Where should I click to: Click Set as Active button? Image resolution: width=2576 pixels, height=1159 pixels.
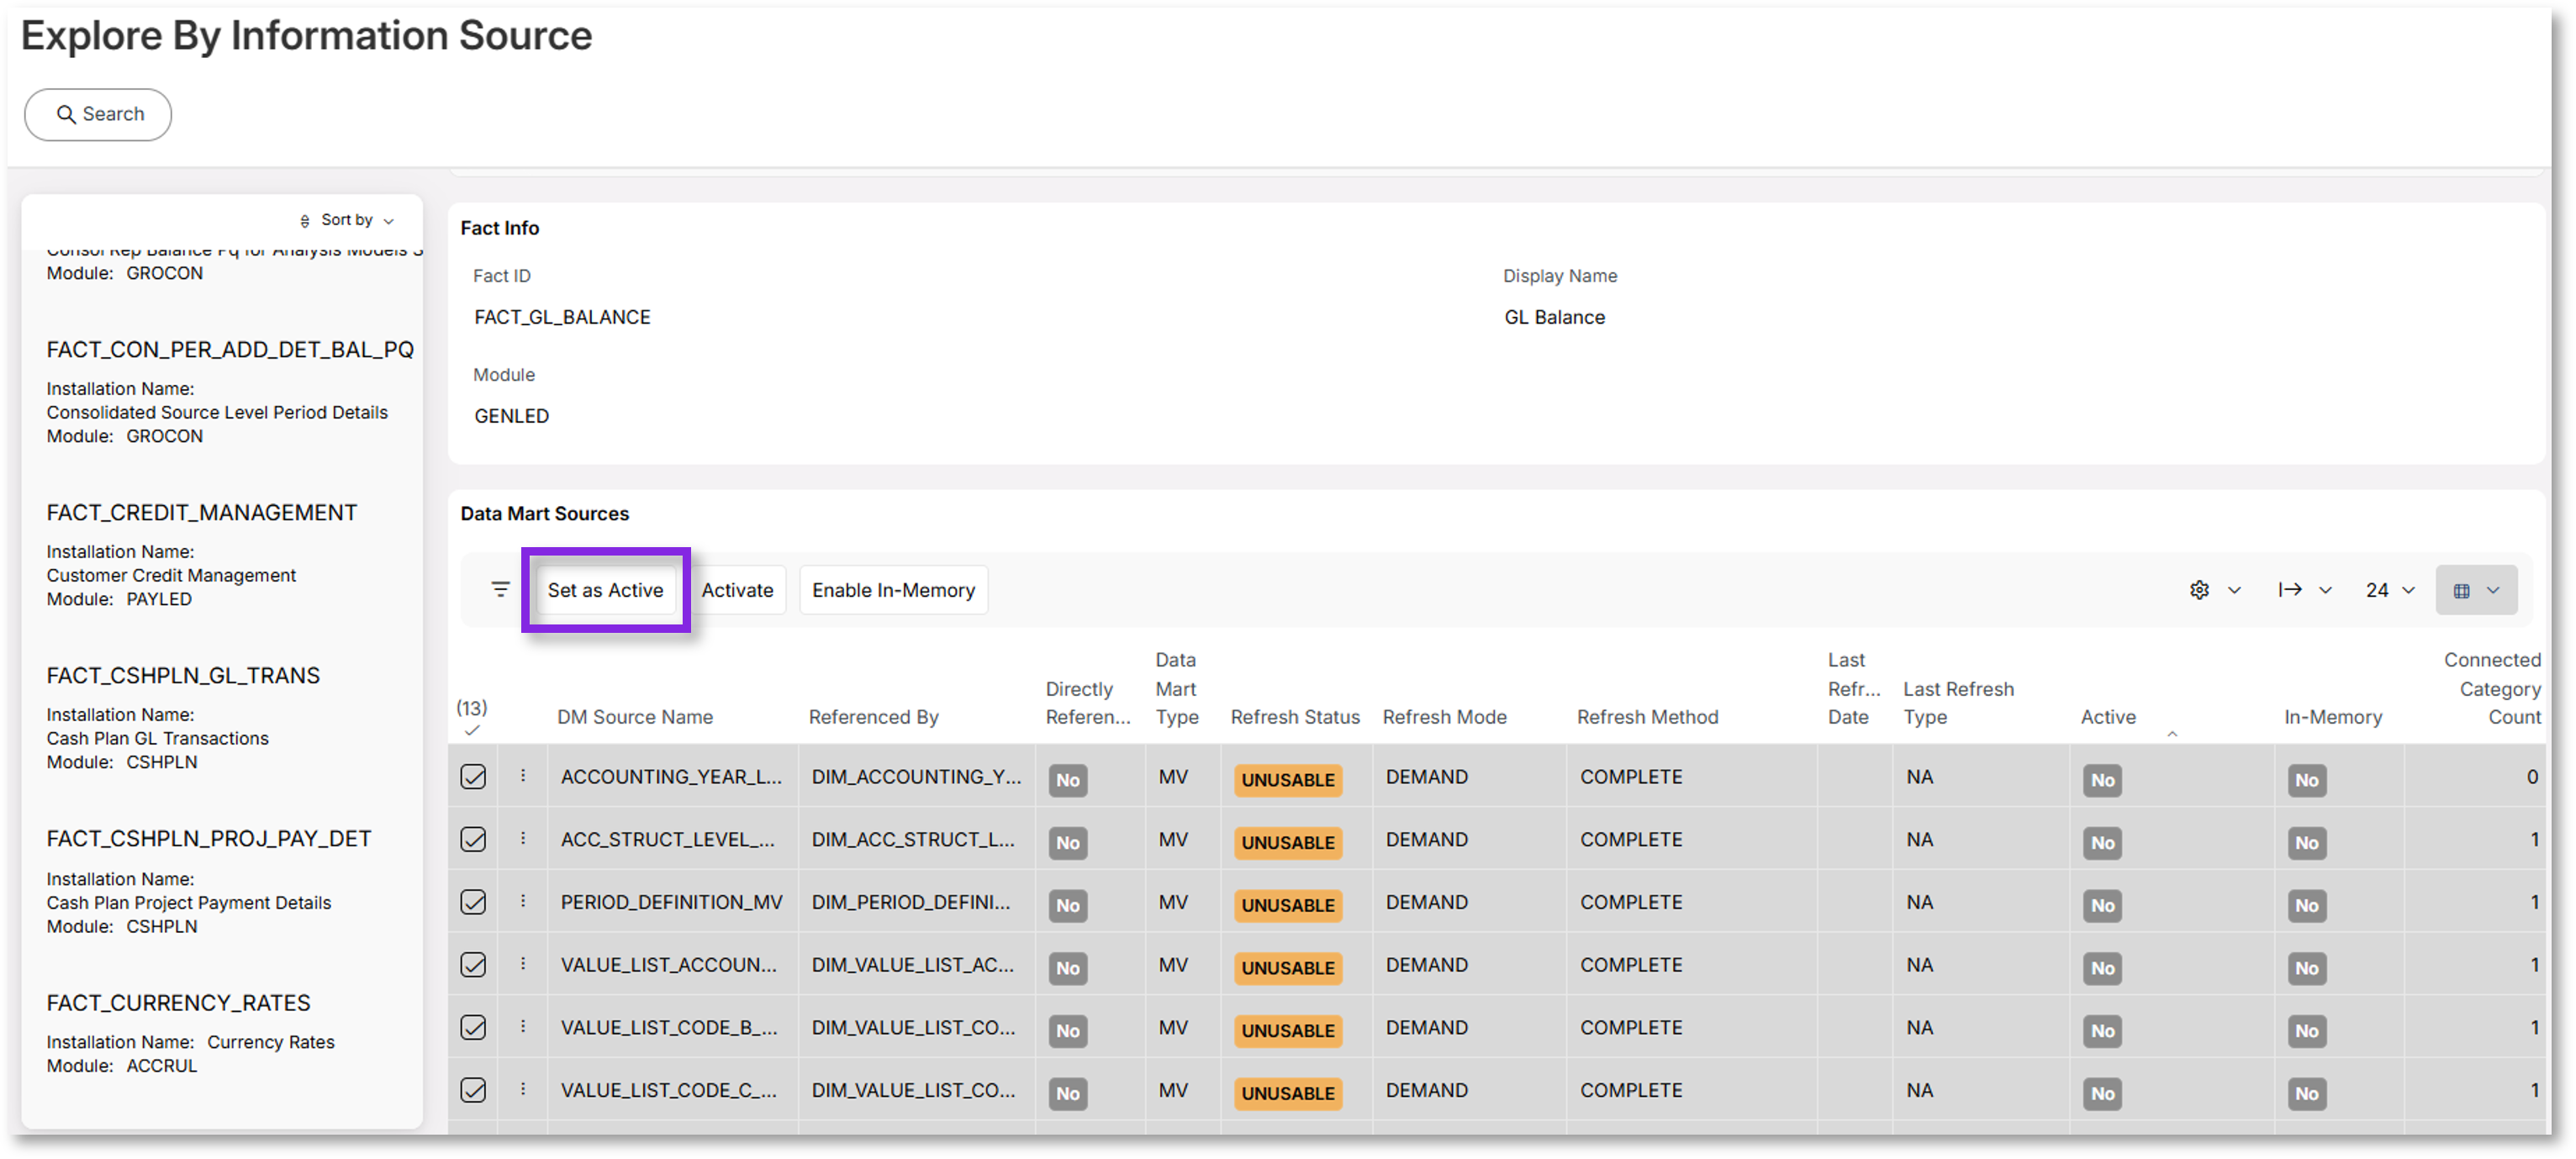(605, 590)
